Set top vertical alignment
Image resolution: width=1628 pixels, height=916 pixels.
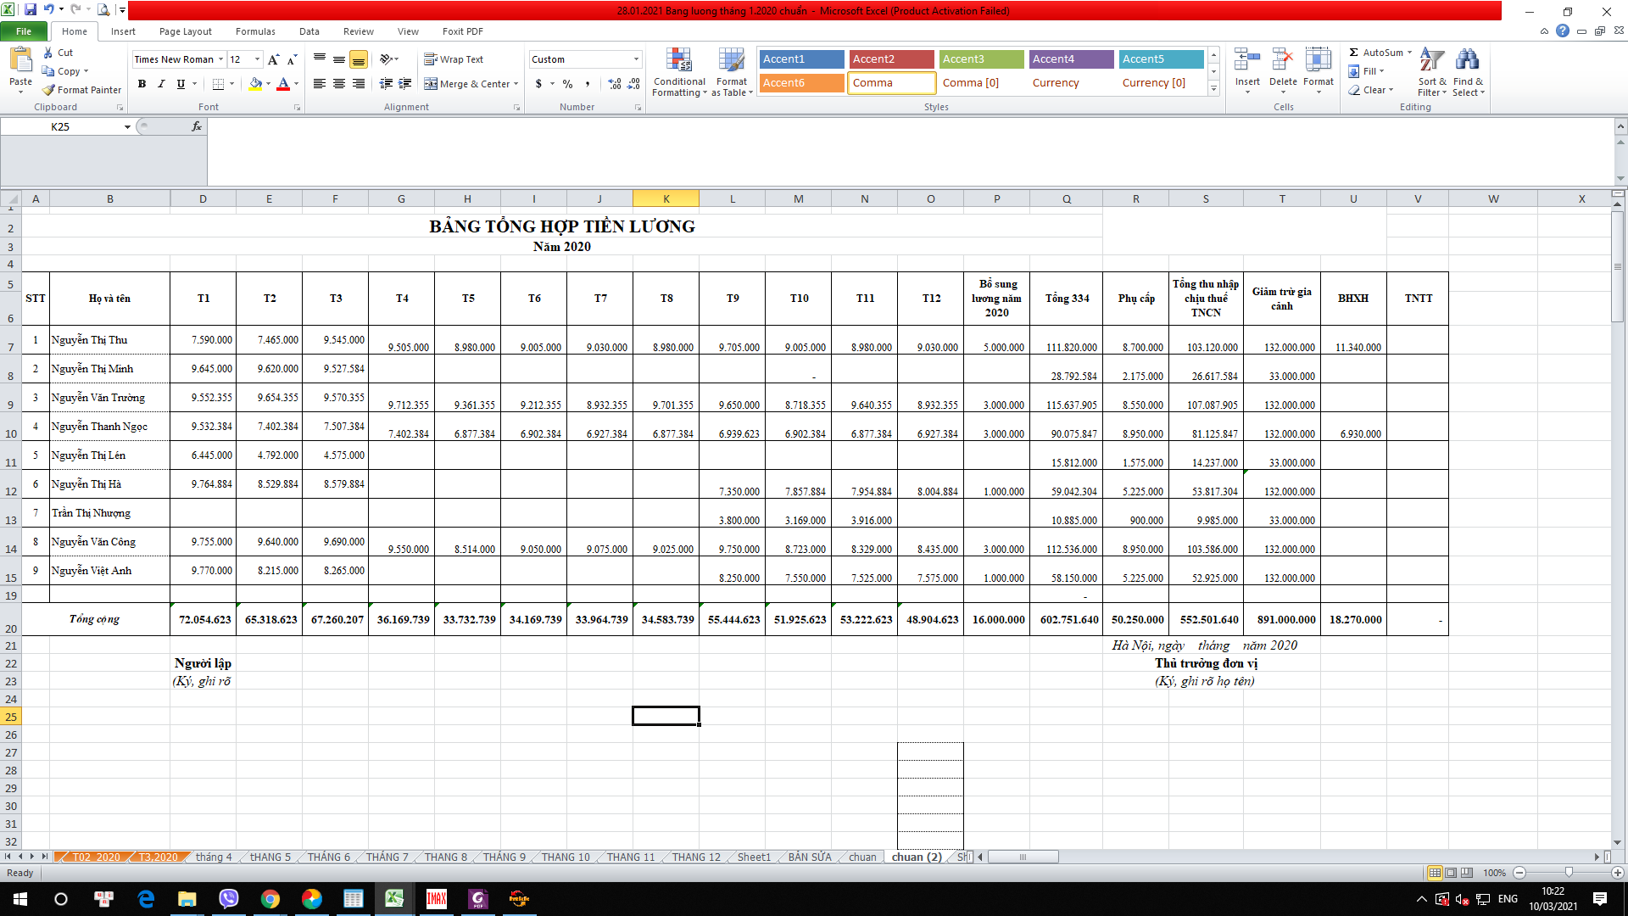[320, 59]
